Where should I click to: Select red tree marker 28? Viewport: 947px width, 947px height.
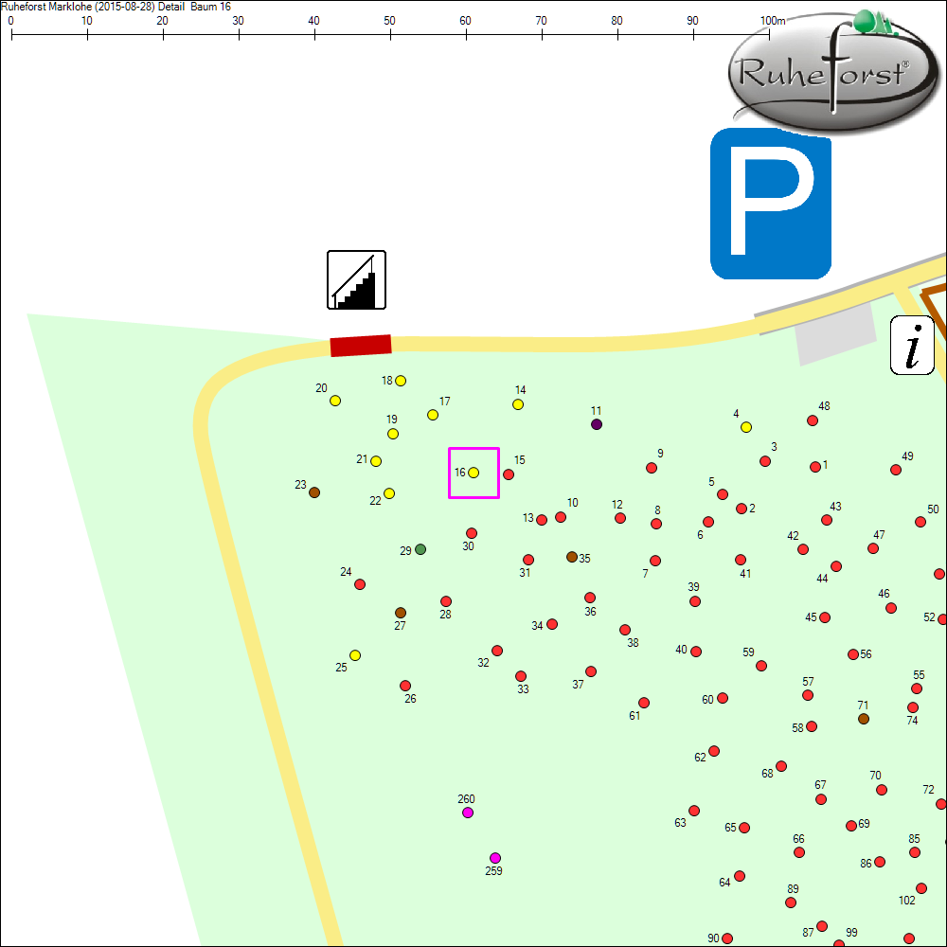click(446, 601)
